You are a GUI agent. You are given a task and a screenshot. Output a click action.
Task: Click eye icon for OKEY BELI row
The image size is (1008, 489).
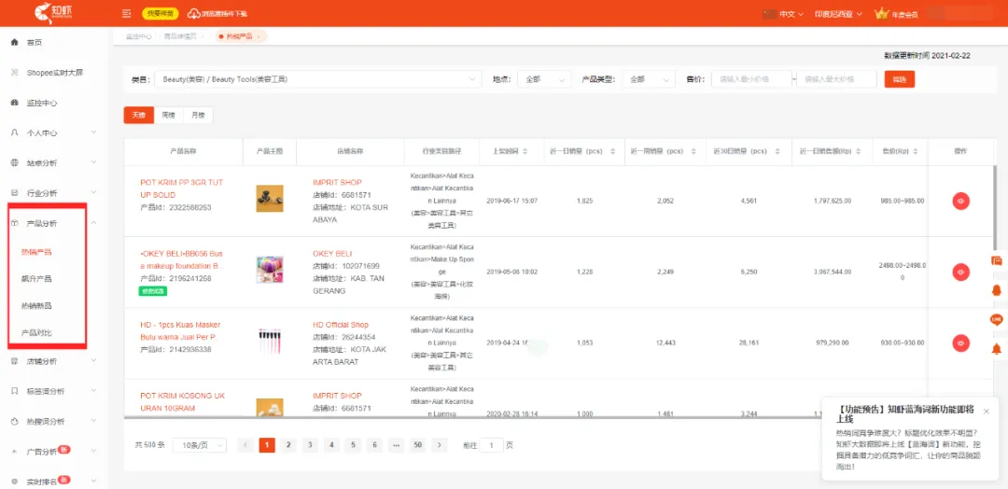point(960,272)
